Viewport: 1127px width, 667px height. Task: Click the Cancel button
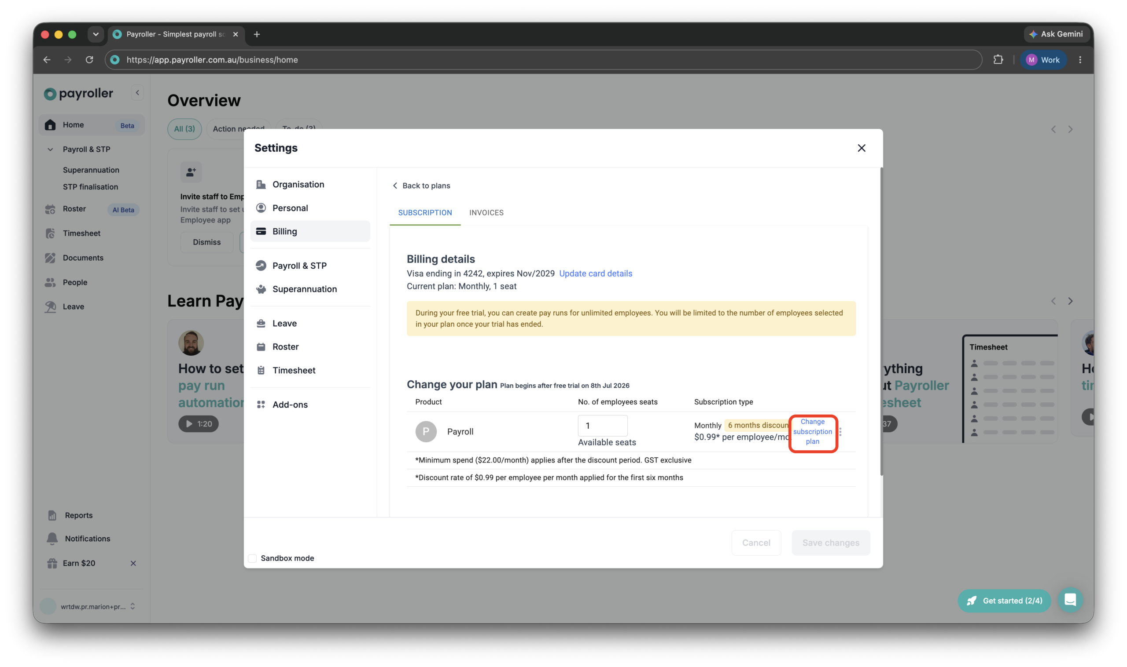[756, 543]
